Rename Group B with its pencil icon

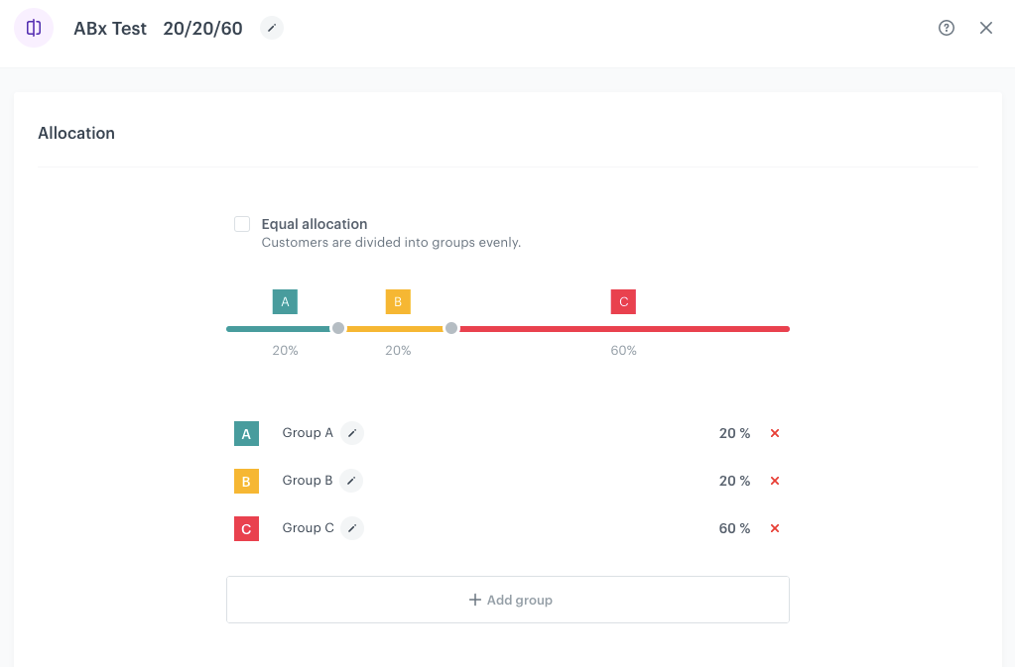(x=350, y=481)
